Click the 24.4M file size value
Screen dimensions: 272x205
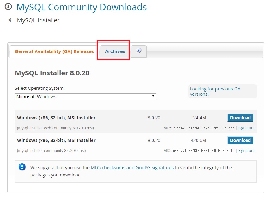[x=199, y=118]
